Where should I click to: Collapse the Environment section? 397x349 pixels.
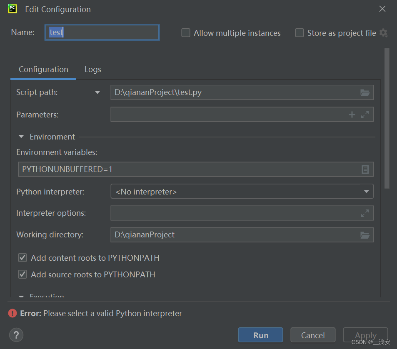tap(21, 137)
